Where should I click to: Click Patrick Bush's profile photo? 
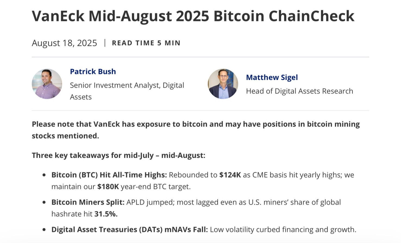[x=47, y=84]
